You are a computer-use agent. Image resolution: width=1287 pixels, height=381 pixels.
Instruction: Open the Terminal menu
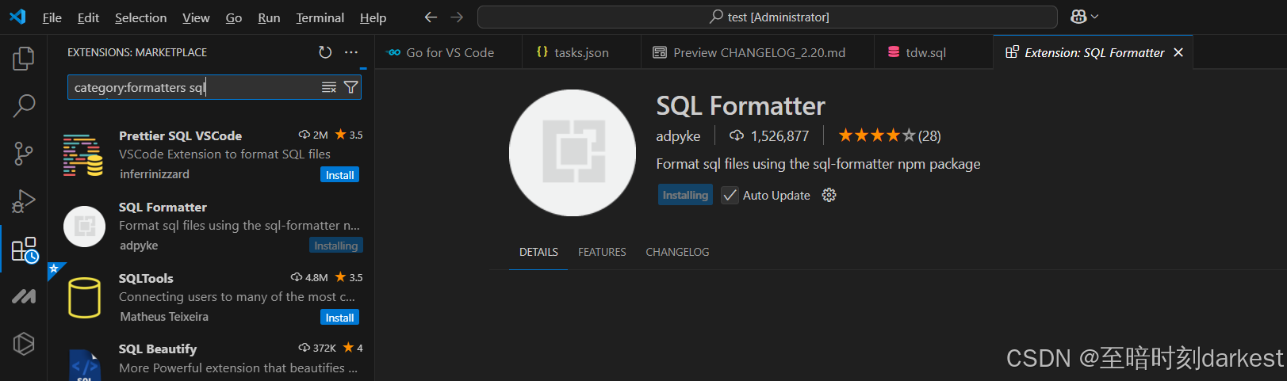pos(320,17)
